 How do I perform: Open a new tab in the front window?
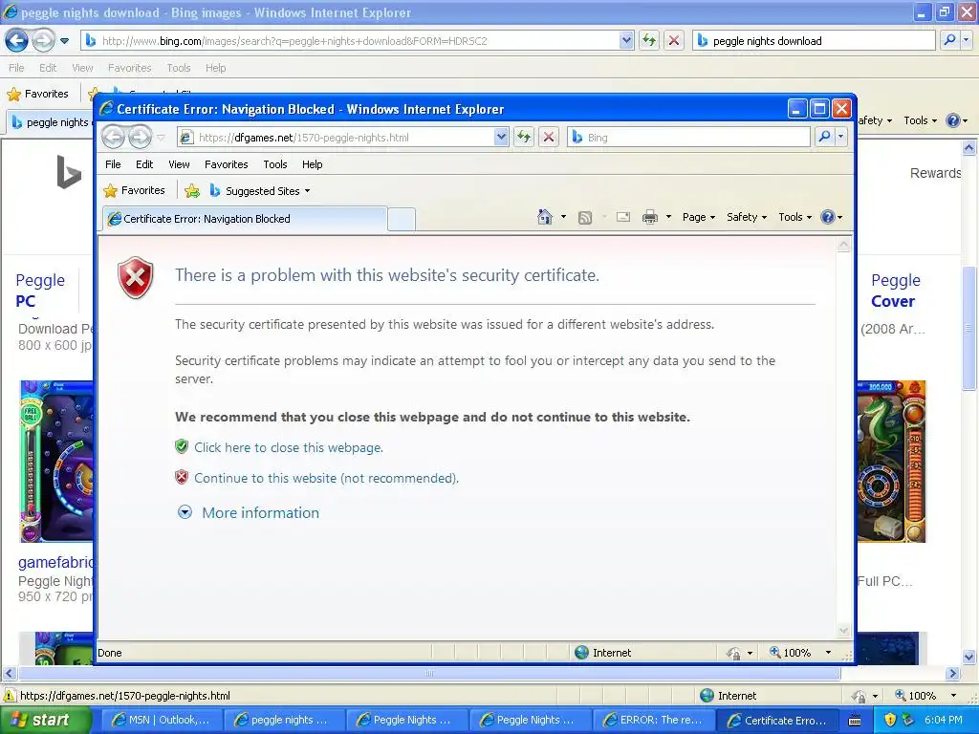point(402,219)
